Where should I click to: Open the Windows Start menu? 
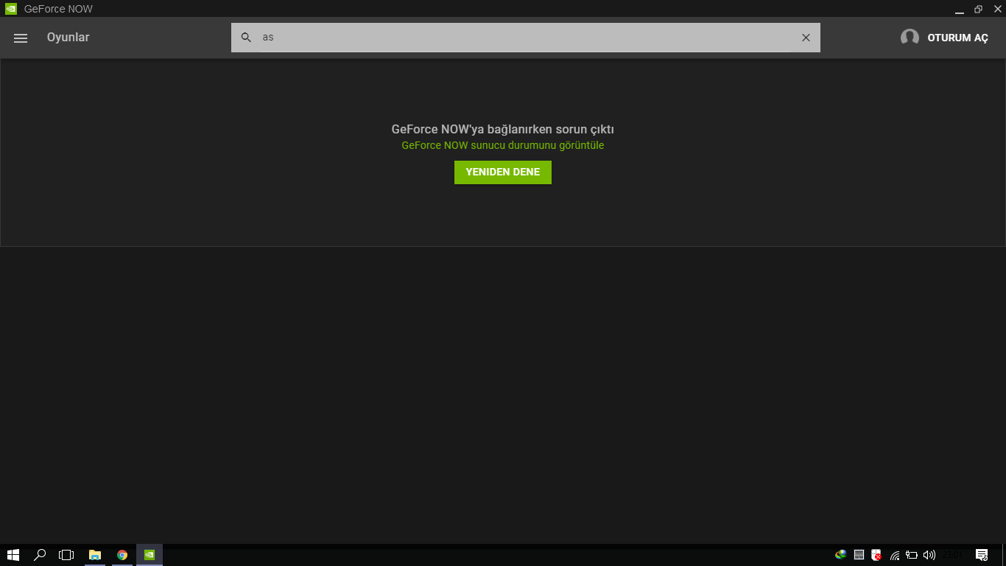13,555
